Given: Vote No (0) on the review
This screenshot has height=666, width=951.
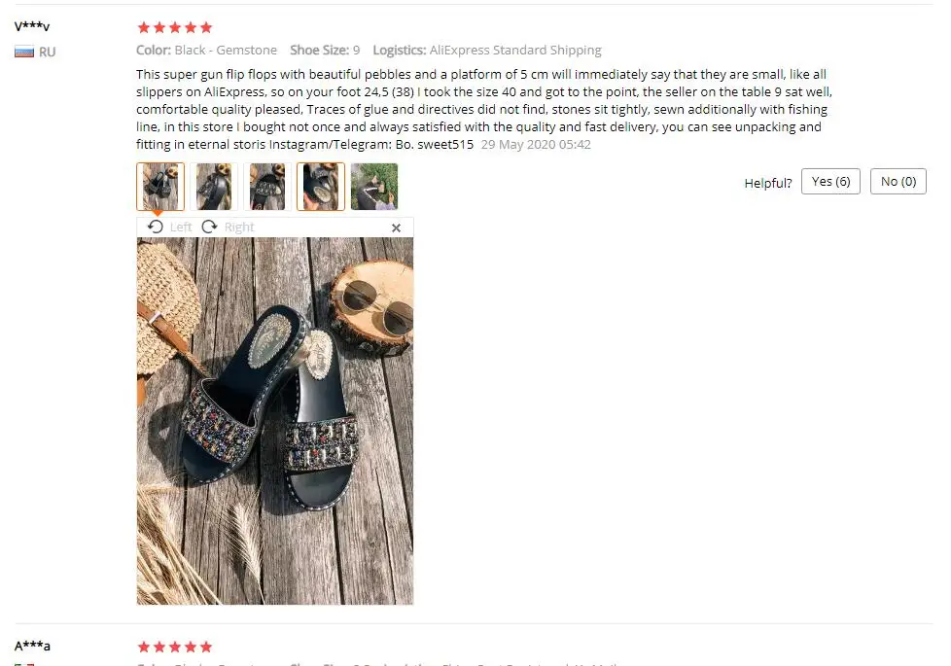Looking at the screenshot, I should tap(898, 182).
